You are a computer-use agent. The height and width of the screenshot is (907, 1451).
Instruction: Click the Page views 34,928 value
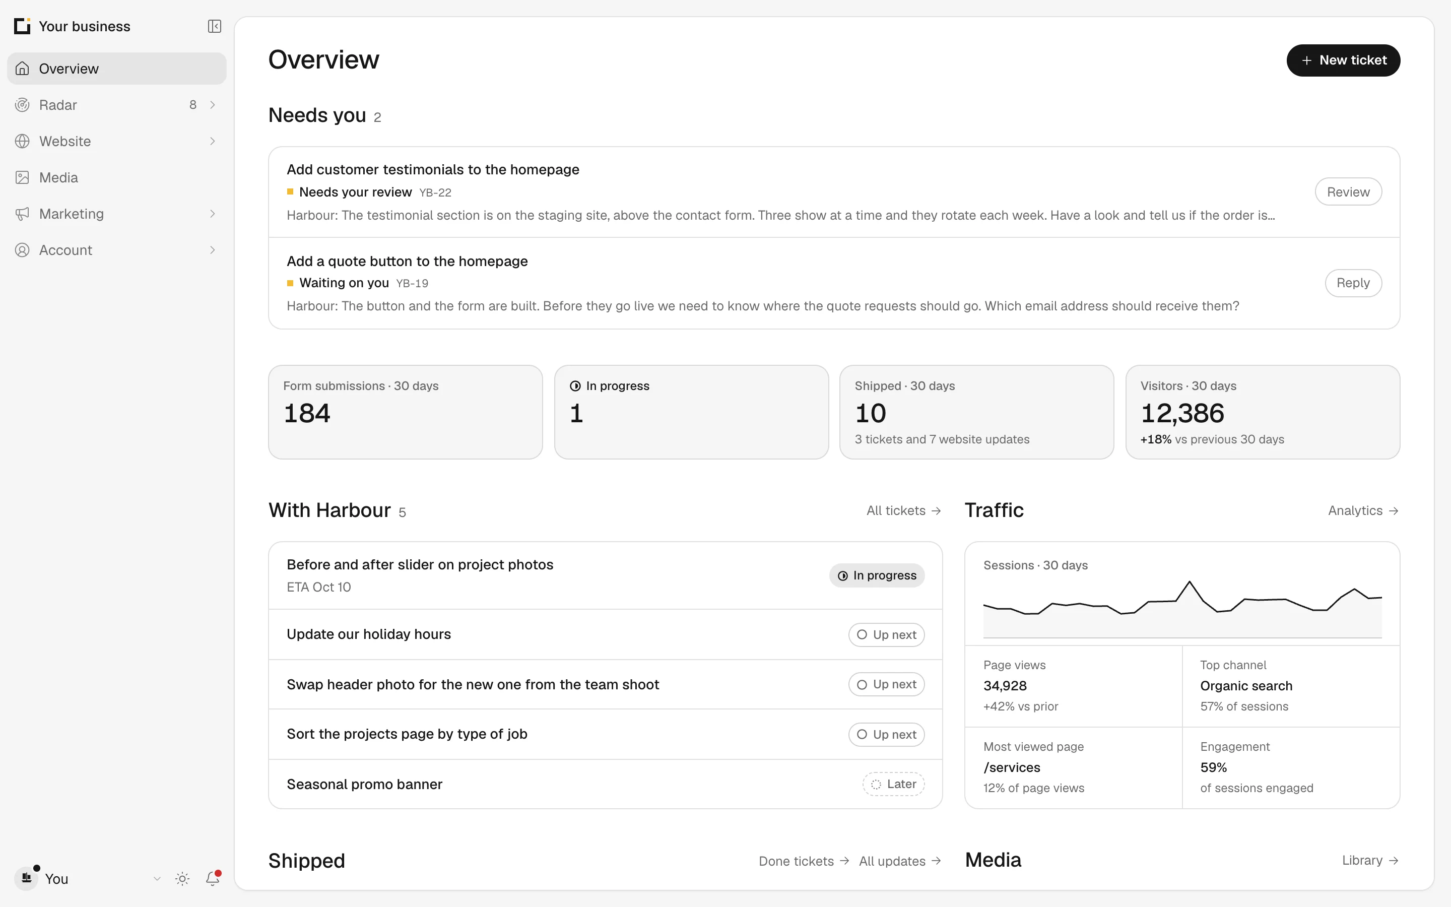pos(1005,686)
